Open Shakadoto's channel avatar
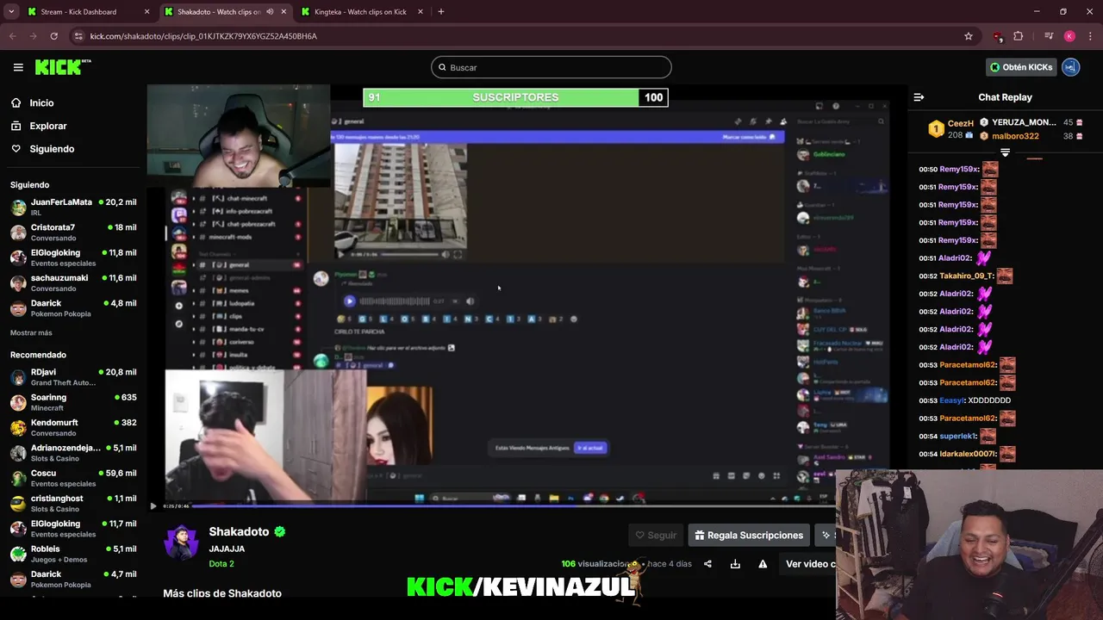The height and width of the screenshot is (620, 1103). [181, 542]
